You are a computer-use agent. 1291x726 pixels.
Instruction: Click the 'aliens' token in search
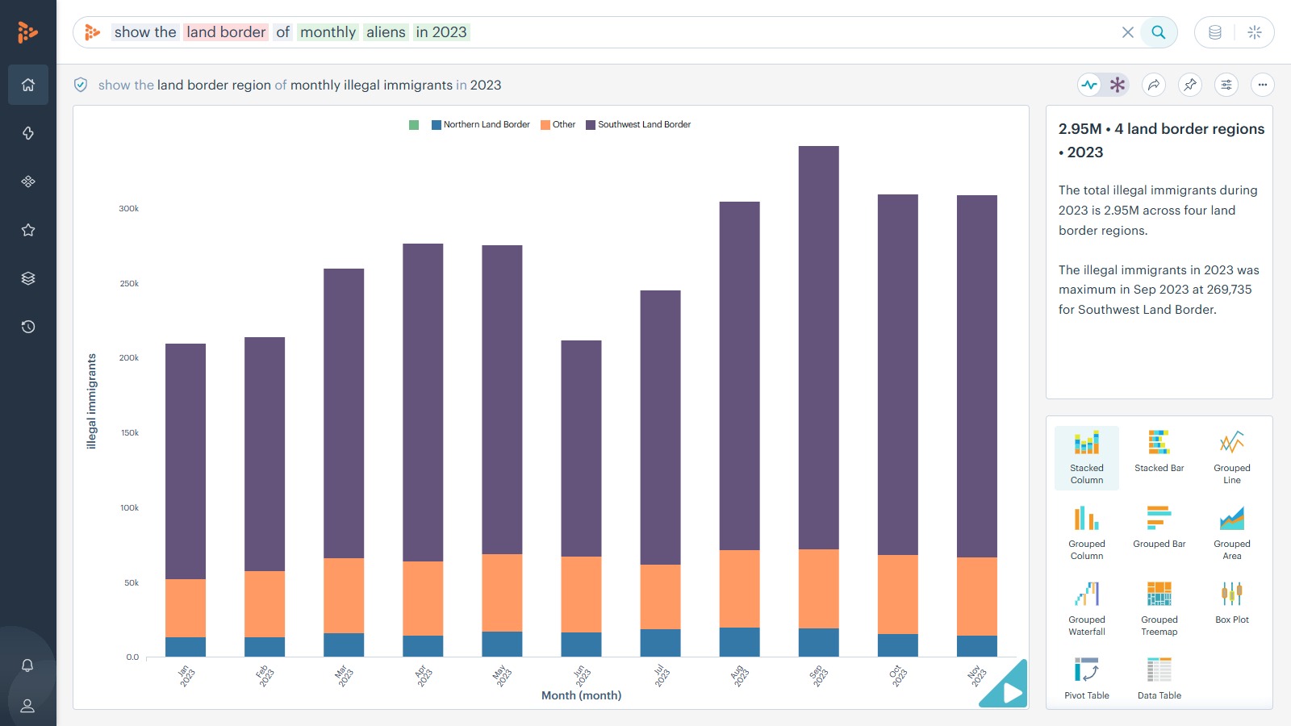pyautogui.click(x=386, y=32)
